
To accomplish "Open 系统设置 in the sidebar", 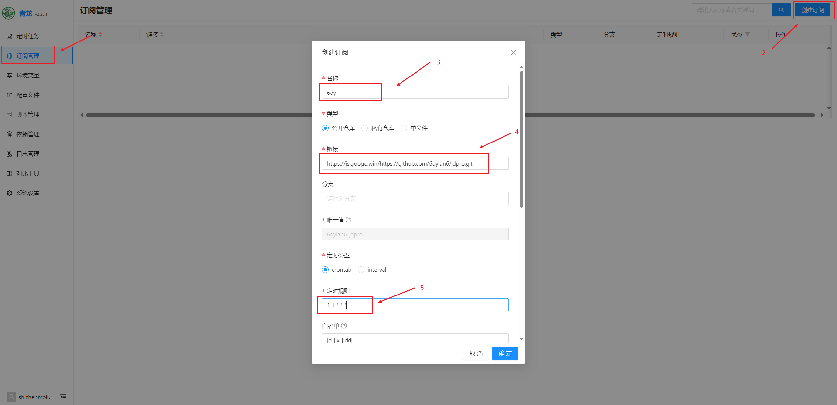I will tap(28, 193).
